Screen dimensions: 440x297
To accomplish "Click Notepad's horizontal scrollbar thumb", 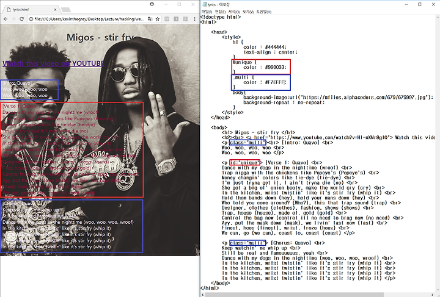I will tap(294, 295).
